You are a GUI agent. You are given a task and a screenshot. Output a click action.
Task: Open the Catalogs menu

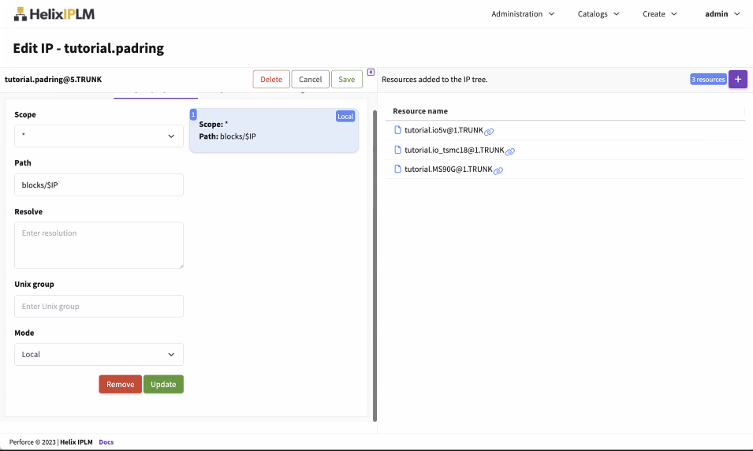pyautogui.click(x=598, y=13)
